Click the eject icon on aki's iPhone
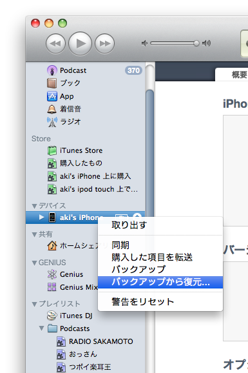Image resolution: width=248 pixels, height=373 pixels. 137,216
